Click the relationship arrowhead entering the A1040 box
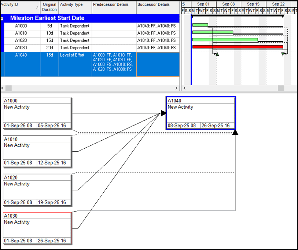 coord(162,113)
